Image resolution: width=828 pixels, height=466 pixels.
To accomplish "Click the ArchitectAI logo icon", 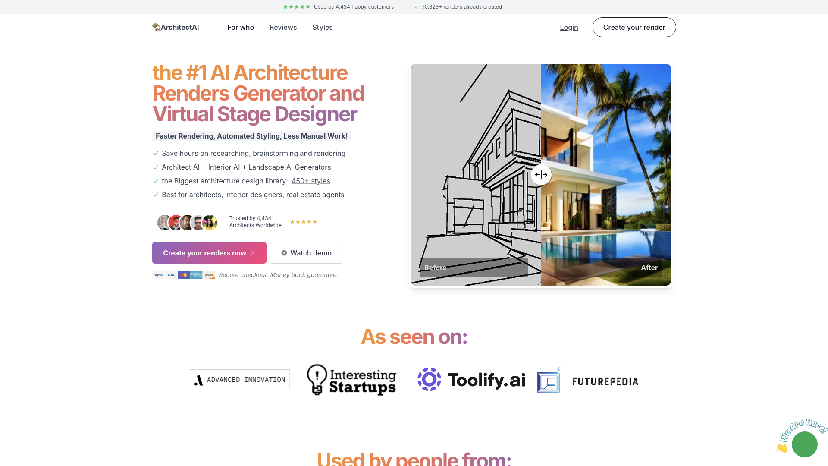I will click(x=156, y=27).
